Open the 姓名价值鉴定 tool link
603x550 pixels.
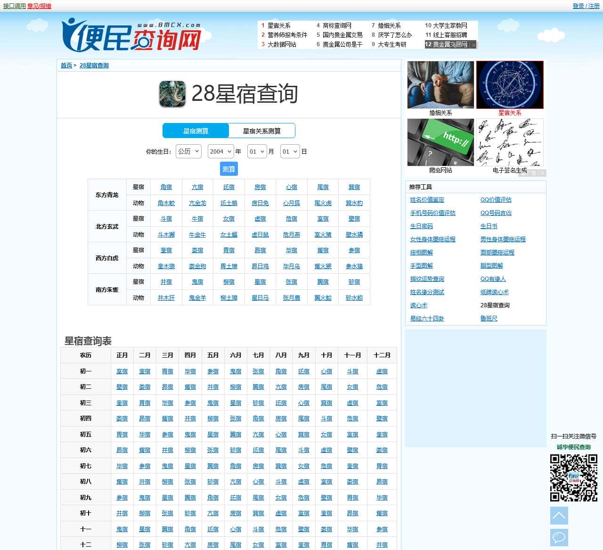click(427, 200)
